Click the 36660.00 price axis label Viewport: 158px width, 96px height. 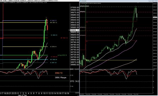(75, 65)
